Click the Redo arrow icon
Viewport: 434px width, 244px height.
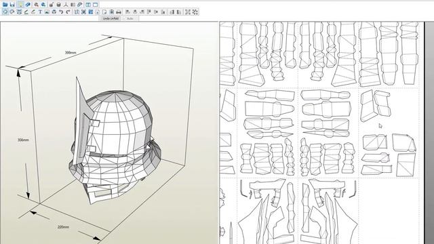tap(68, 12)
